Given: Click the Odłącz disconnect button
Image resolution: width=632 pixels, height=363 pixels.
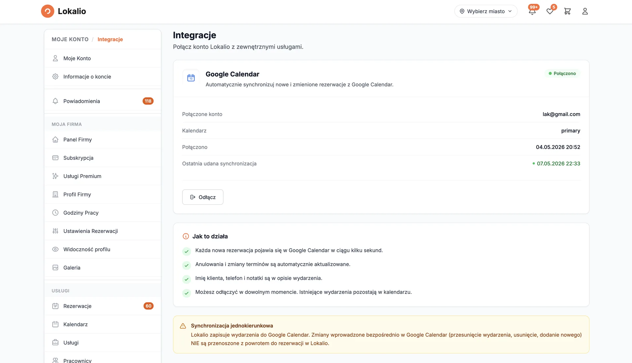Looking at the screenshot, I should coord(203,197).
